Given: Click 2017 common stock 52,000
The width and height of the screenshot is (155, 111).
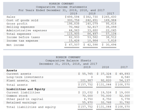Looking at the screenshot, I should (x=125, y=96).
